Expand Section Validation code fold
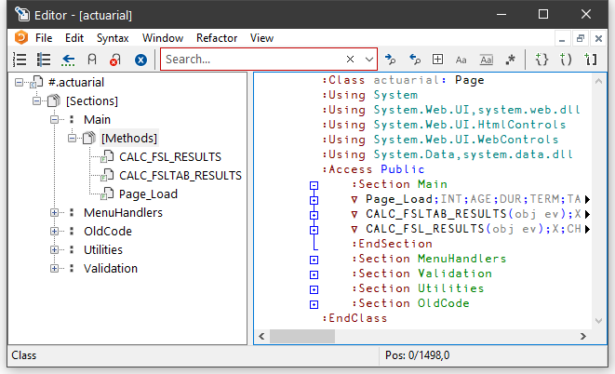This screenshot has width=615, height=374. coord(314,274)
